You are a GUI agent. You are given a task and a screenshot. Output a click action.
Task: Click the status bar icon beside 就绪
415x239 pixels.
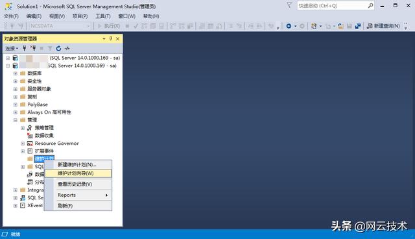click(x=5, y=234)
